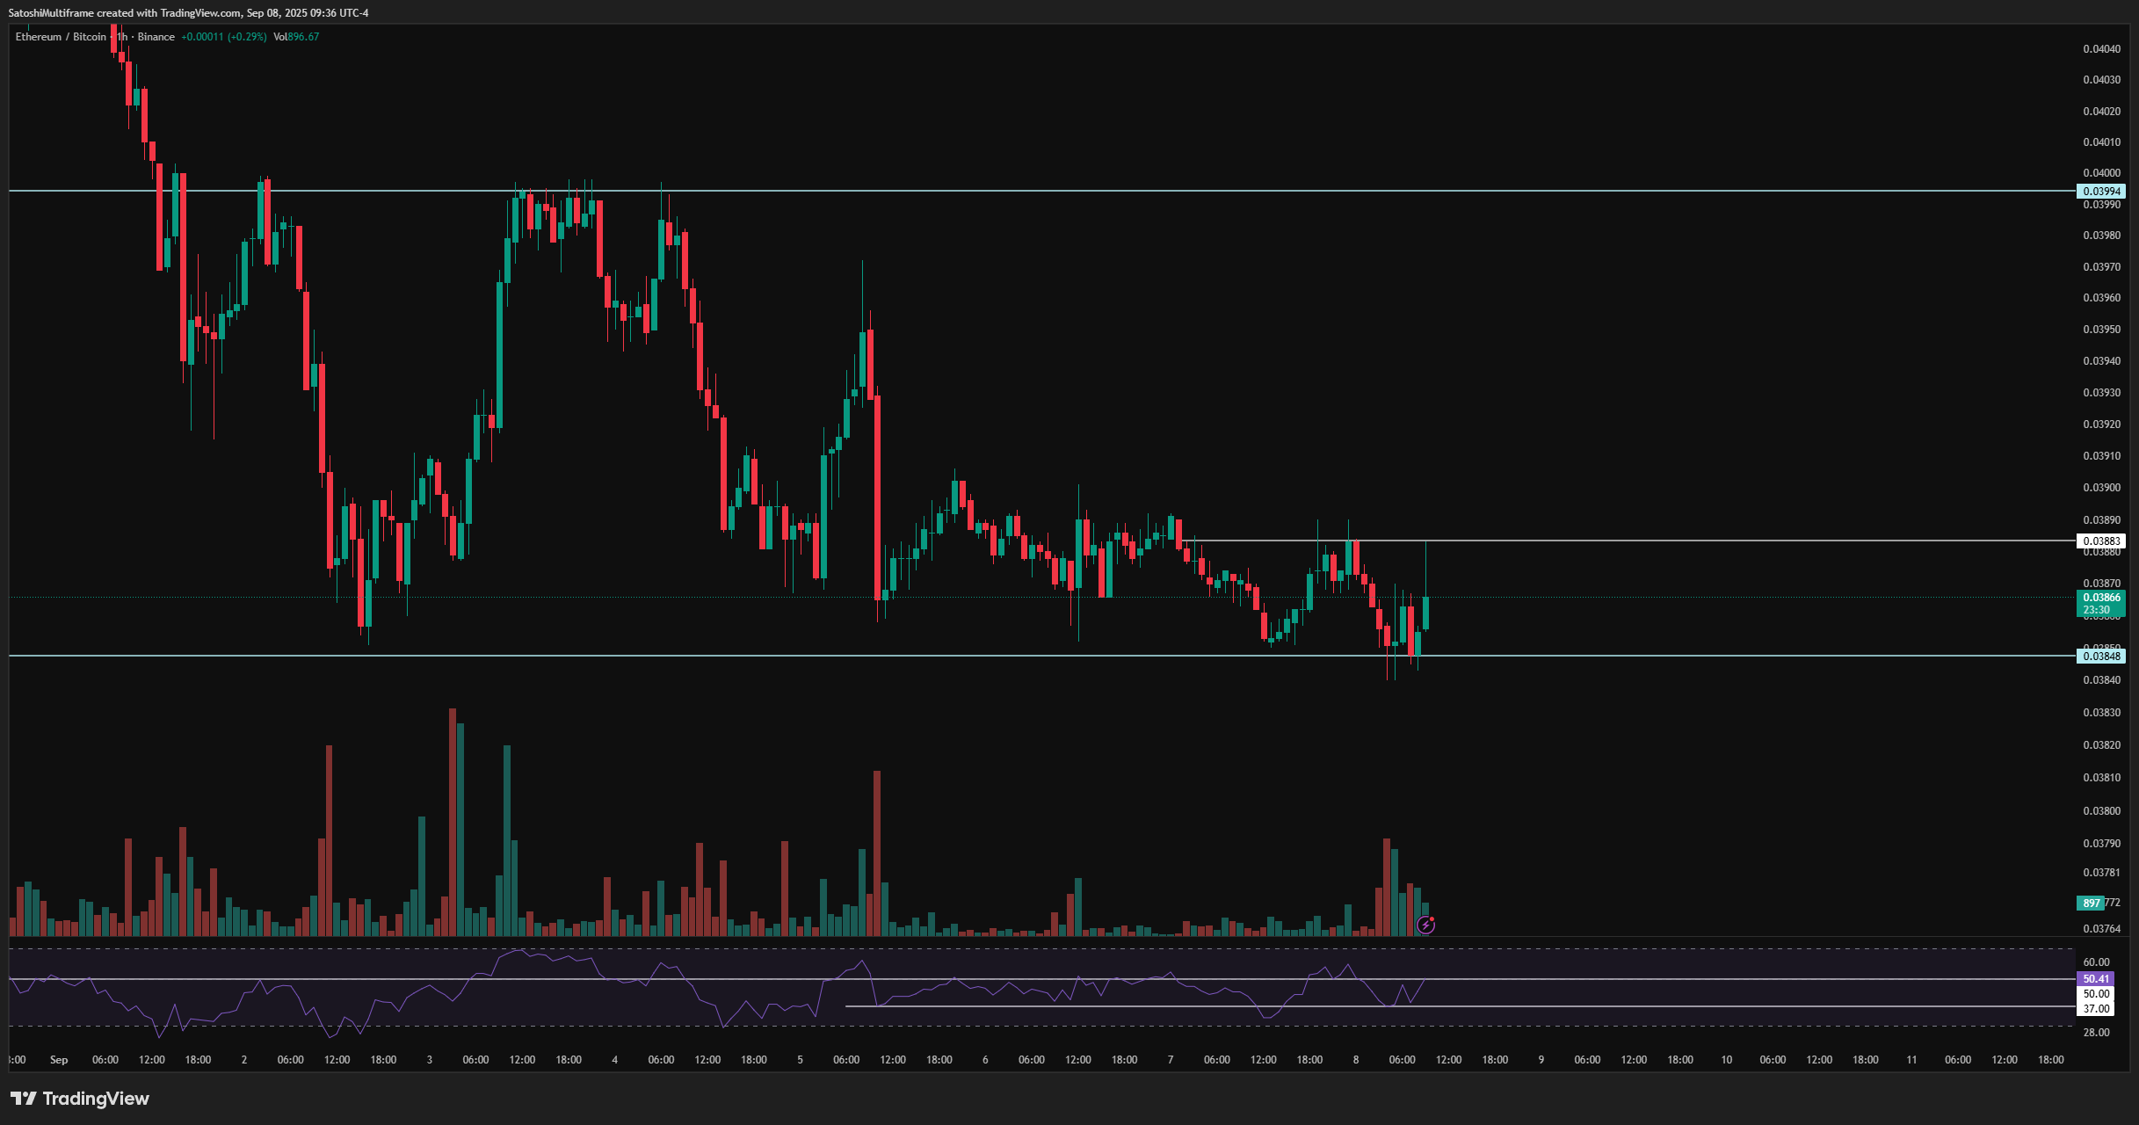Select the 0.03994 horizontal line price tag
The width and height of the screenshot is (2139, 1125).
[2101, 192]
